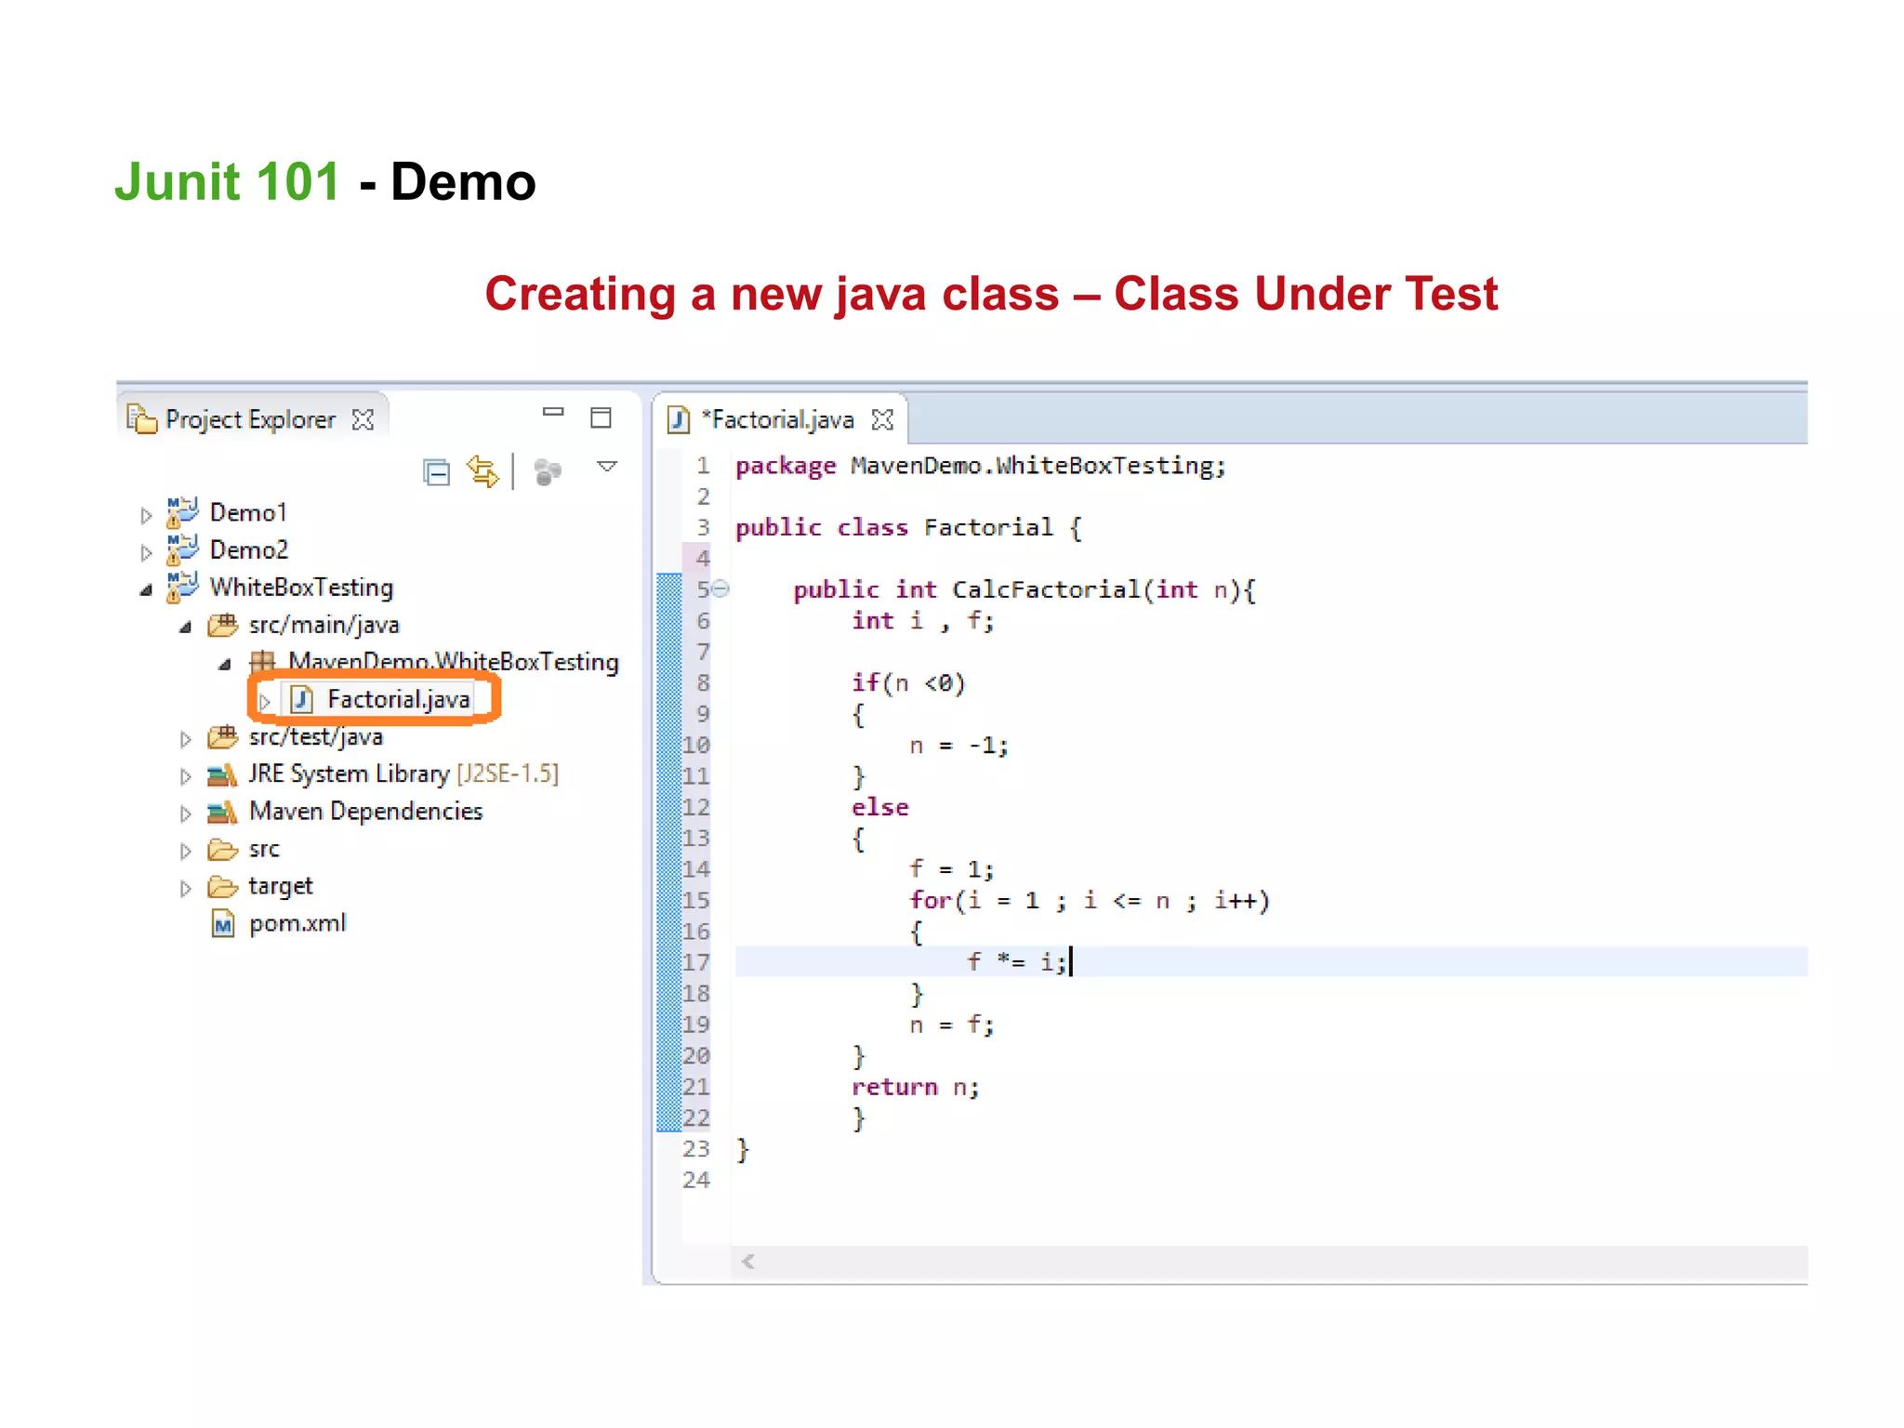Click the package declaration on line 1

[981, 466]
